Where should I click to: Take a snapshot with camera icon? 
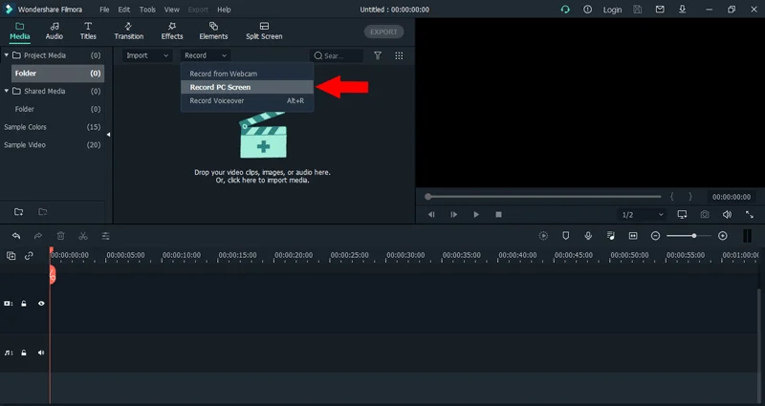pyautogui.click(x=705, y=214)
